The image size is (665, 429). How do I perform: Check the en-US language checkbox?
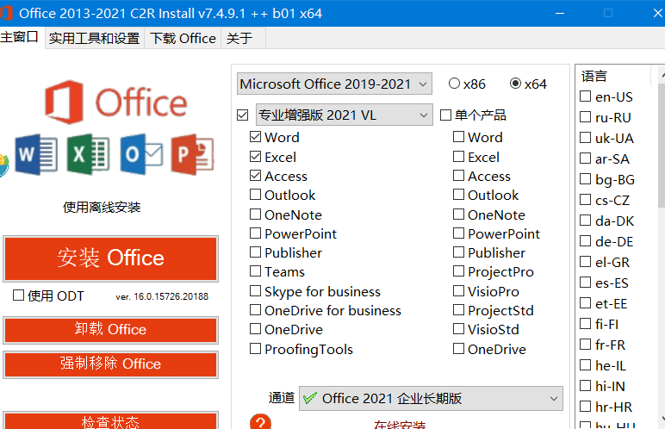coord(585,96)
